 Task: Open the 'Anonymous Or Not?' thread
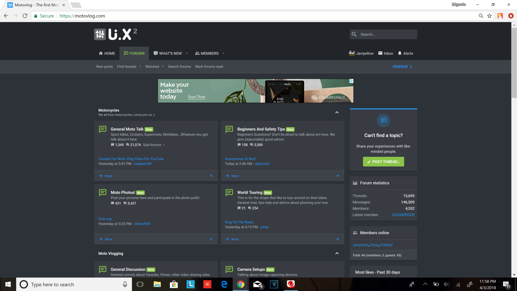(x=240, y=159)
